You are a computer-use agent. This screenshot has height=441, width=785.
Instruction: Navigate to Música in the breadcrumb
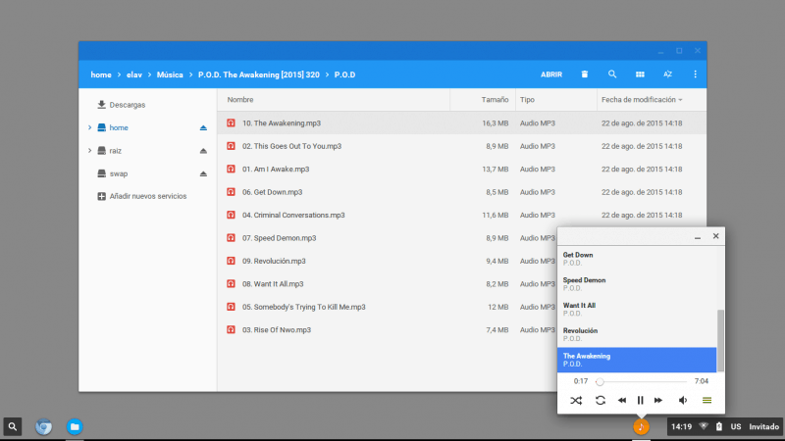[170, 74]
